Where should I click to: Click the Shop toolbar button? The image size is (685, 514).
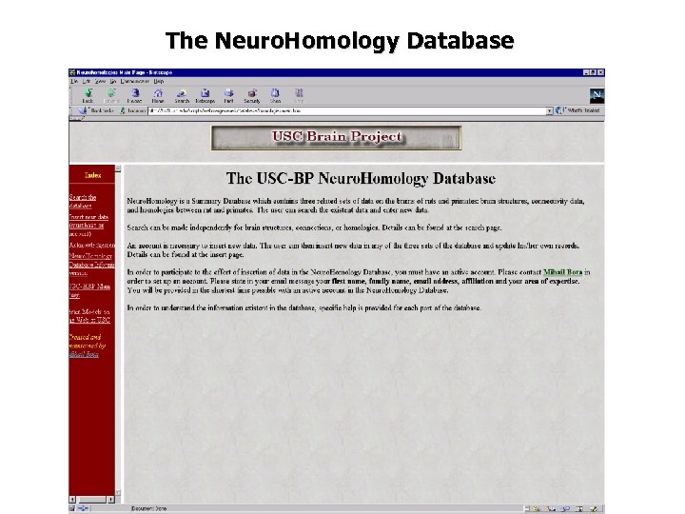275,96
